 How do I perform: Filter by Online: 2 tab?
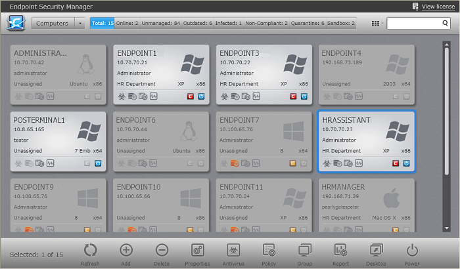[x=127, y=23]
